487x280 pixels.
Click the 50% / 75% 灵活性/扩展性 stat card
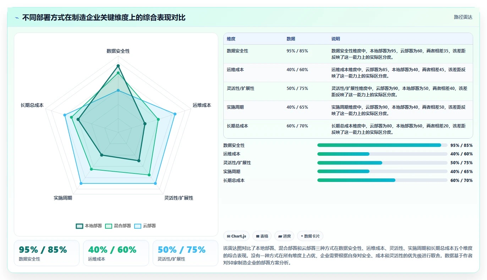point(185,253)
